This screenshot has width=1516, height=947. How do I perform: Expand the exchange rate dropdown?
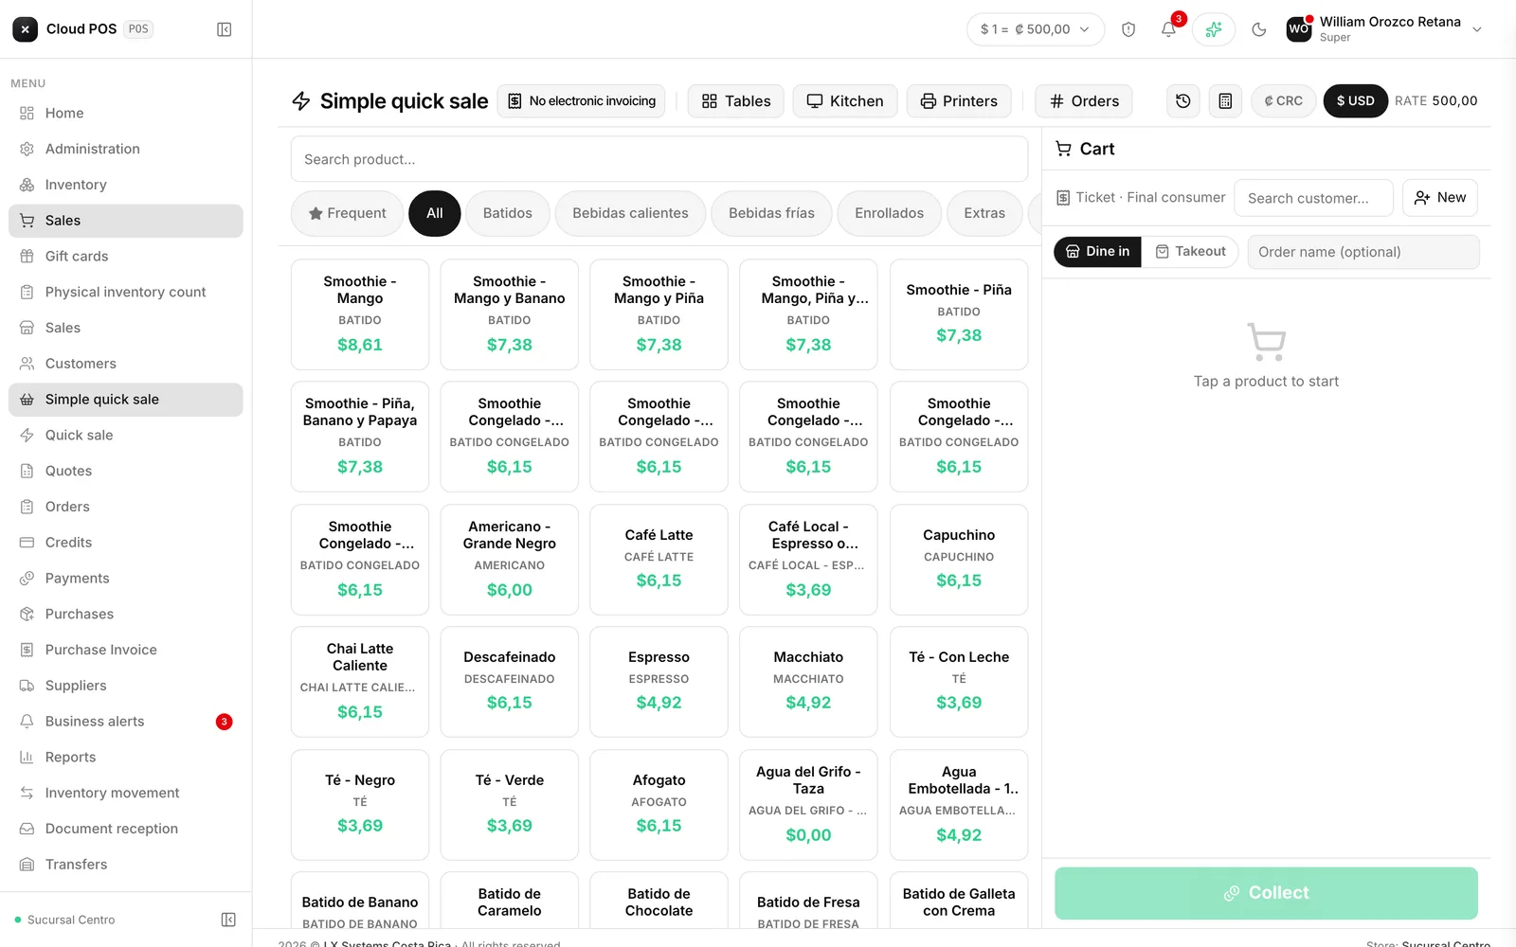1036,29
